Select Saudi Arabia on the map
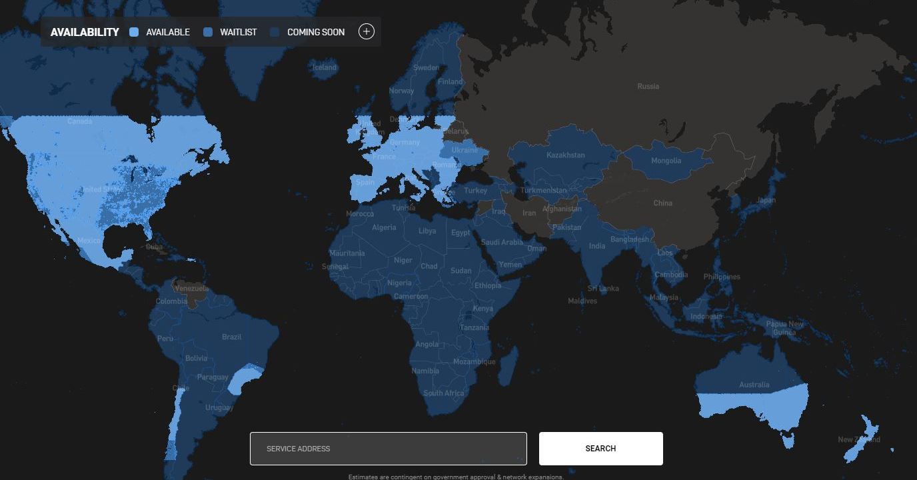Viewport: 917px width, 480px height. pyautogui.click(x=502, y=243)
